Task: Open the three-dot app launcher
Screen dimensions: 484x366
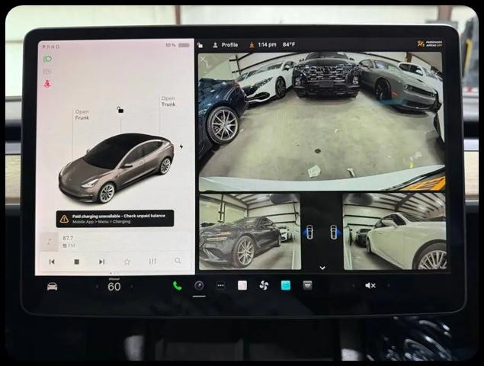Action: pyautogui.click(x=220, y=286)
